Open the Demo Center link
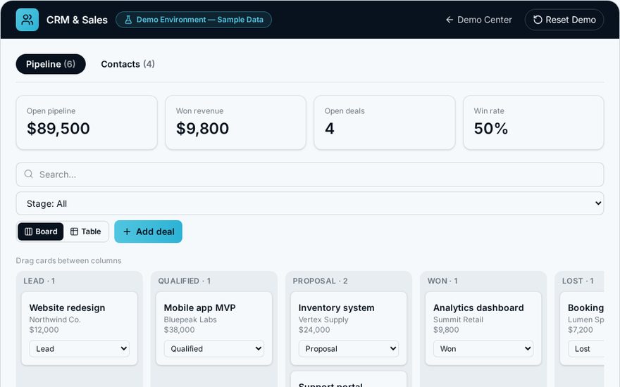The height and width of the screenshot is (387, 620). pos(479,20)
